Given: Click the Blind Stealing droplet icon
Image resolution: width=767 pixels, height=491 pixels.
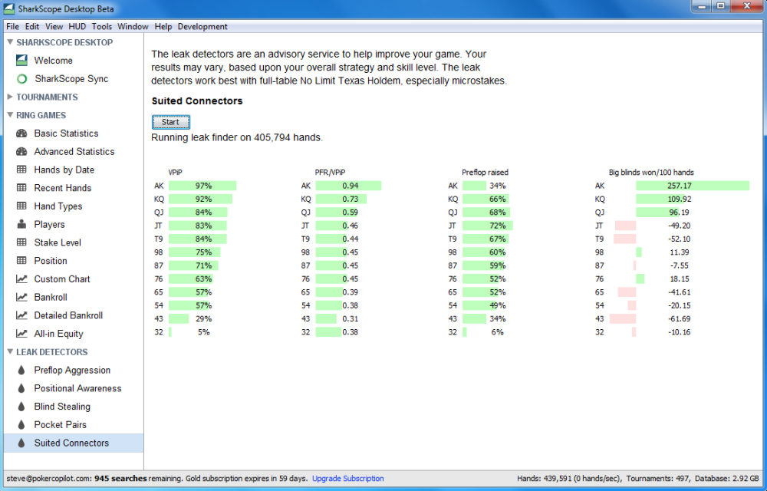Looking at the screenshot, I should point(21,407).
